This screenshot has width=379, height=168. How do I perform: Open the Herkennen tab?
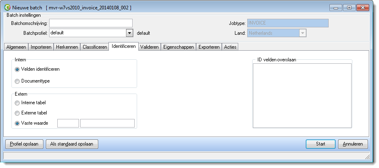67,47
